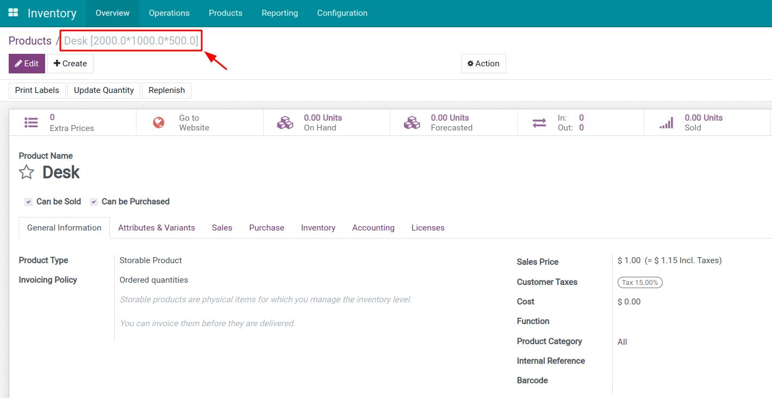Click the Forecasted cubes icon
Image resolution: width=772 pixels, height=398 pixels.
(x=412, y=123)
